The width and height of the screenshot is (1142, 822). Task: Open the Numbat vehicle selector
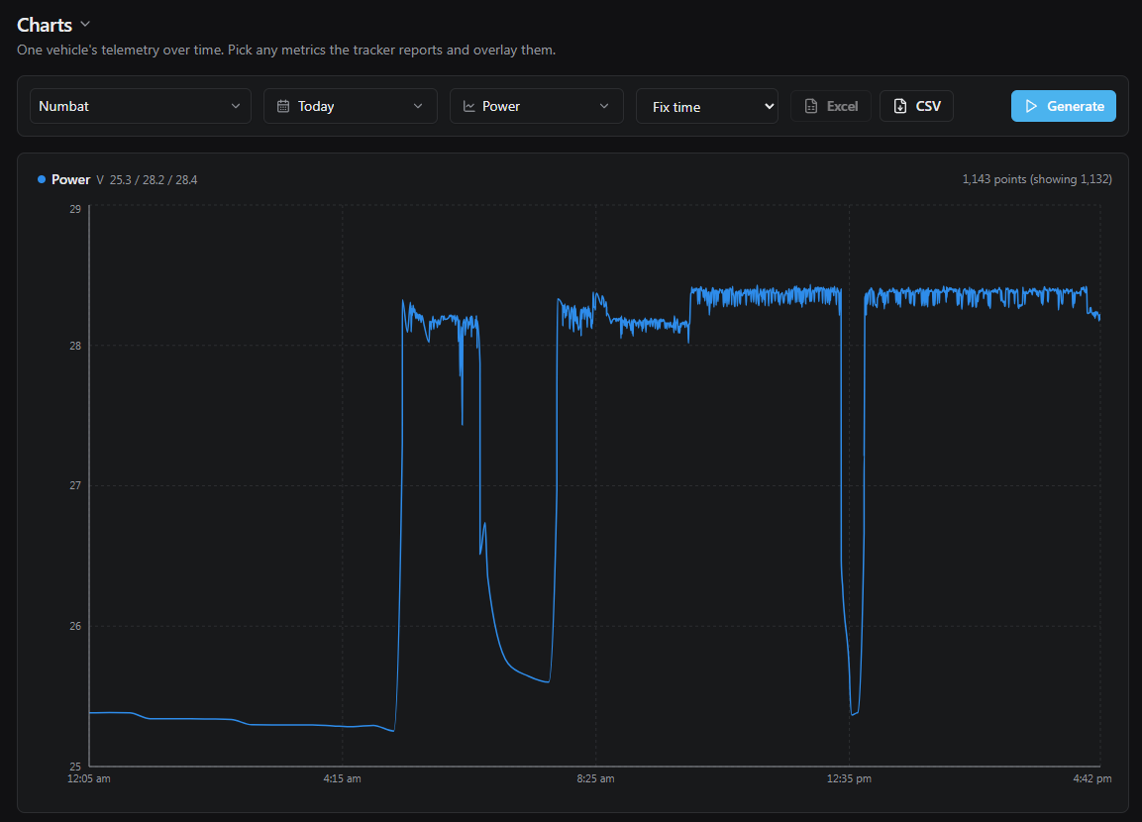click(x=141, y=106)
